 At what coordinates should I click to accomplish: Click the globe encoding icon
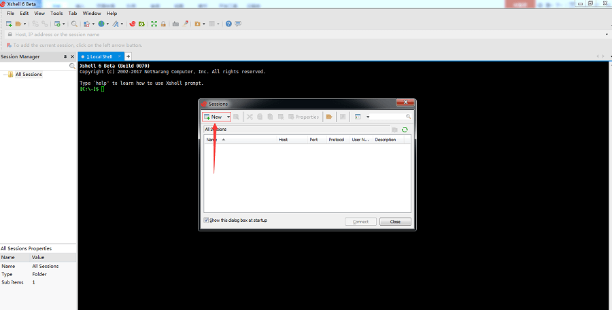click(101, 24)
